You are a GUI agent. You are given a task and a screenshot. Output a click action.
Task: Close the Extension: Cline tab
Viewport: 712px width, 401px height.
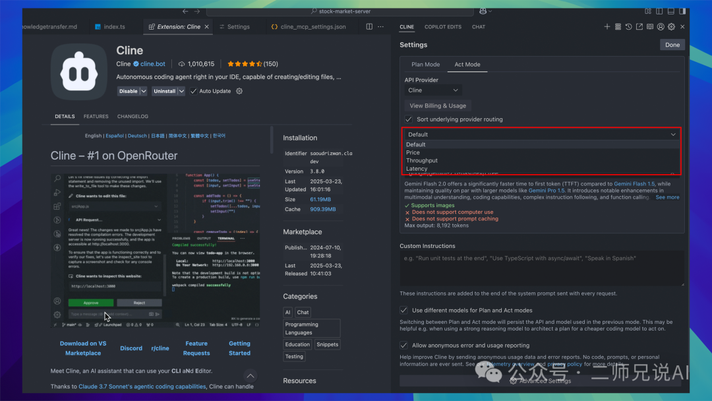pos(206,27)
